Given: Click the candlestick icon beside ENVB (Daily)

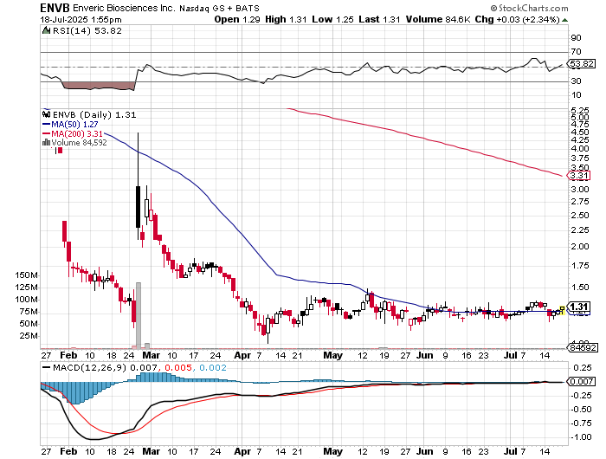Looking at the screenshot, I should point(46,114).
